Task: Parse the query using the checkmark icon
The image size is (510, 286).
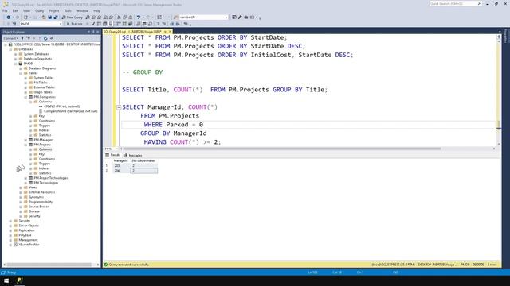Action: [x=93, y=24]
